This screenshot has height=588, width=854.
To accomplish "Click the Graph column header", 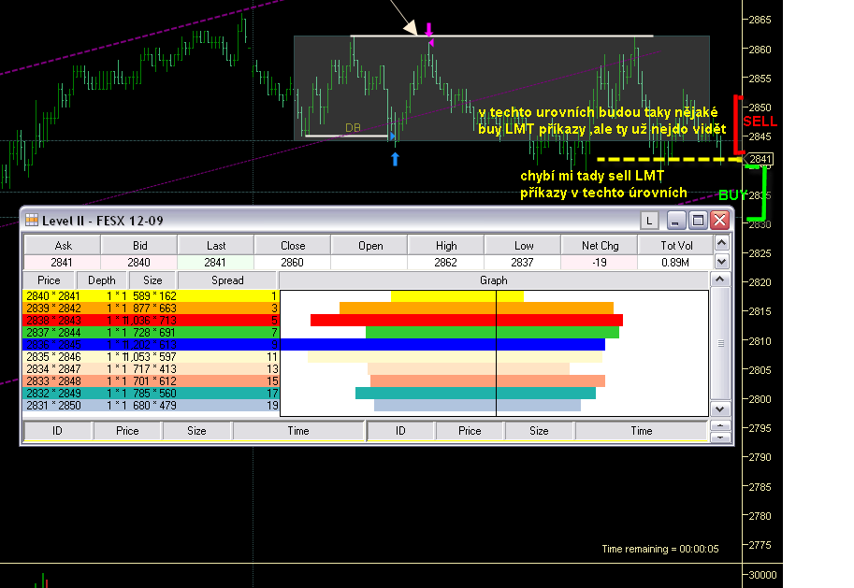I will pyautogui.click(x=494, y=280).
